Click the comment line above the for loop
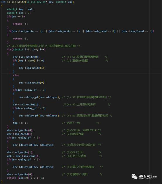 tap(43, 46)
